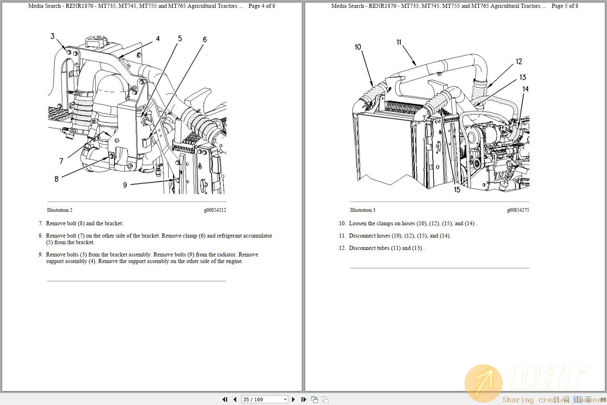607x405 pixels.
Task: Jump to the first page
Action: [225, 399]
